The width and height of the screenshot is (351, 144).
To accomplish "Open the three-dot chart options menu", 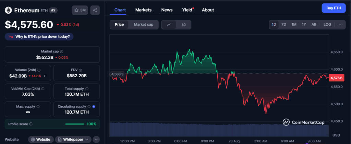I will [x=340, y=25].
